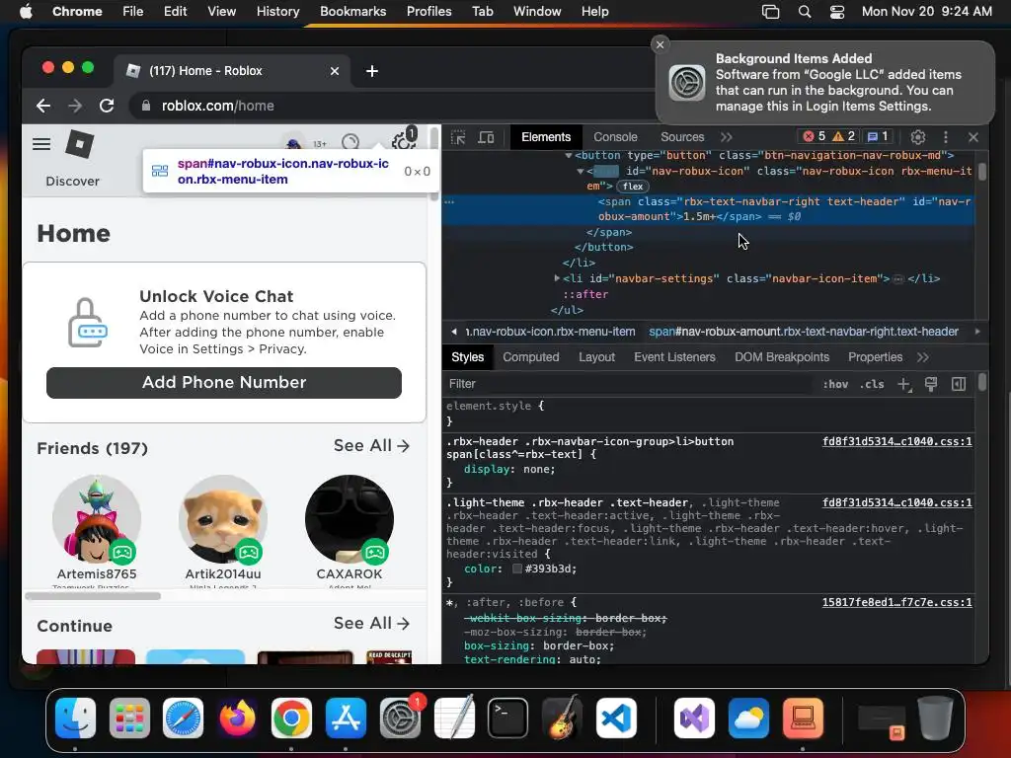1011x758 pixels.
Task: Click the Roblox logo icon
Action: 80,144
